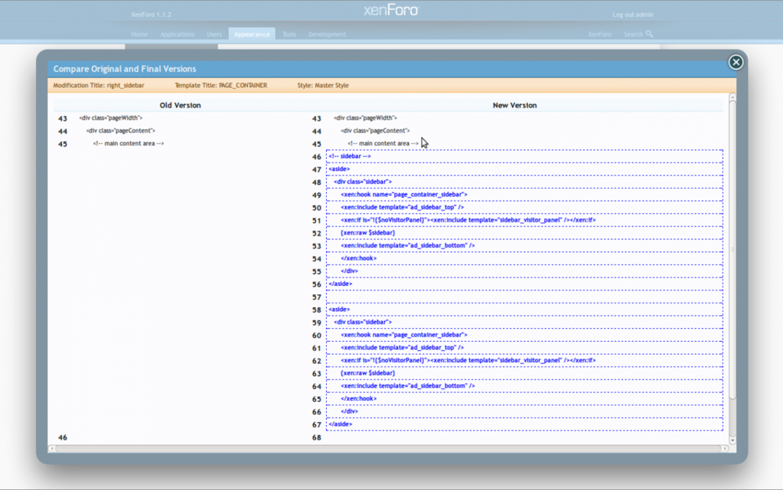The height and width of the screenshot is (490, 783).
Task: Click the xenForo logo in the header
Action: 391,10
